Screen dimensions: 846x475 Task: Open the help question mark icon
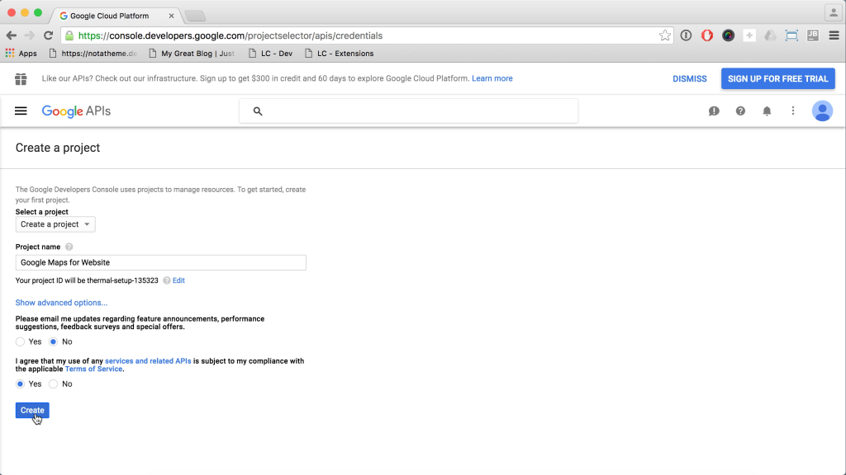tap(740, 111)
